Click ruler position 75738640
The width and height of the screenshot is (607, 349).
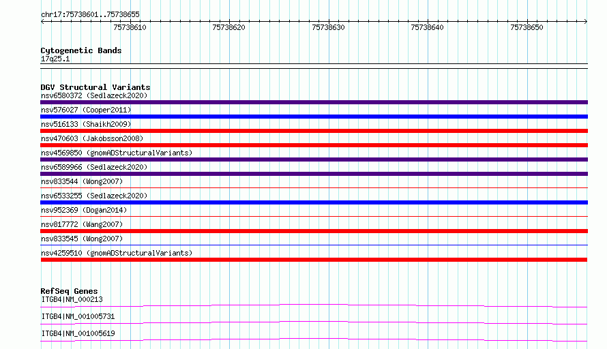[x=428, y=27]
